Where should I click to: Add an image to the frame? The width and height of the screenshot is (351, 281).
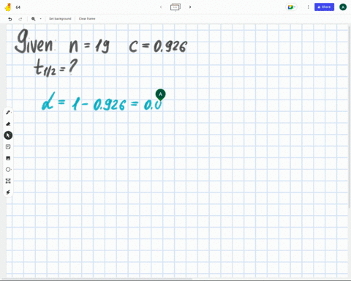tap(8, 158)
